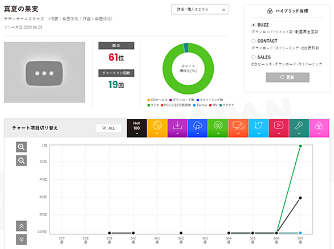Select the SALES radio button
The height and width of the screenshot is (249, 334).
253,57
